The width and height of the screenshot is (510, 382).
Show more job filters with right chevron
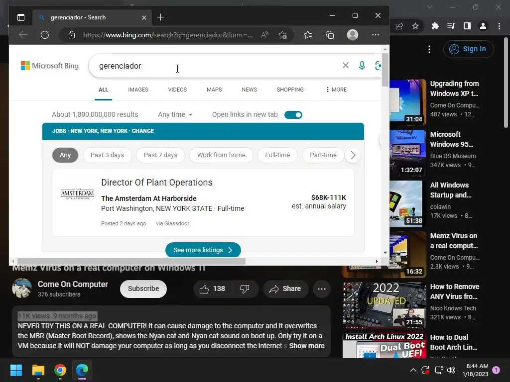tap(353, 155)
